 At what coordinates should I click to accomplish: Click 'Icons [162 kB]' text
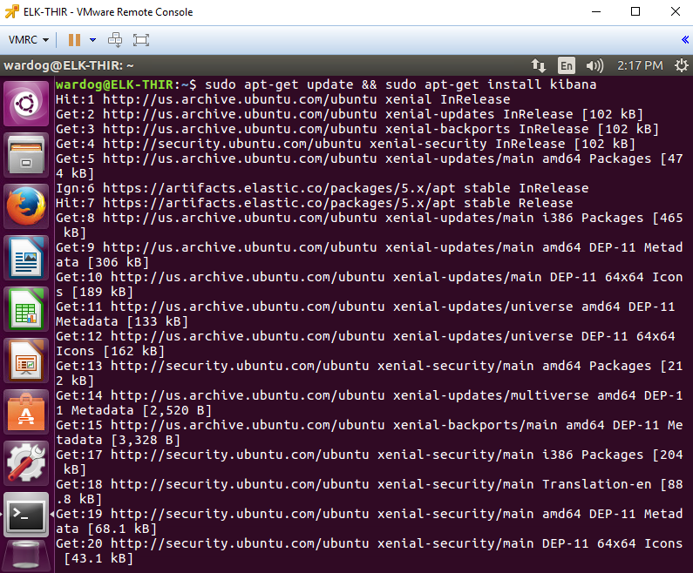click(110, 352)
